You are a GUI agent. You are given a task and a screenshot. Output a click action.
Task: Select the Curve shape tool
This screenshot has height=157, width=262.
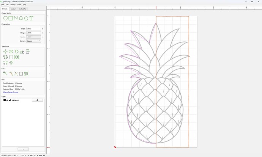pyautogui.click(x=21, y=18)
